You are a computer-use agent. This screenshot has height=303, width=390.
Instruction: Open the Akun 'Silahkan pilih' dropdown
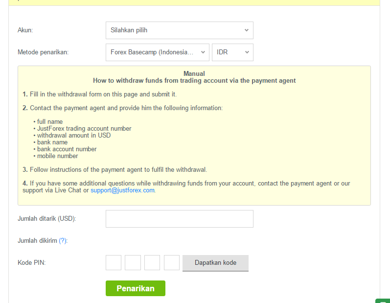179,30
